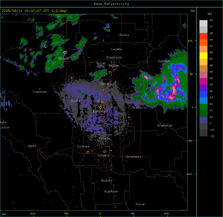
Task: Click the yellow V marker east of Calgary
Action: pos(111,151)
